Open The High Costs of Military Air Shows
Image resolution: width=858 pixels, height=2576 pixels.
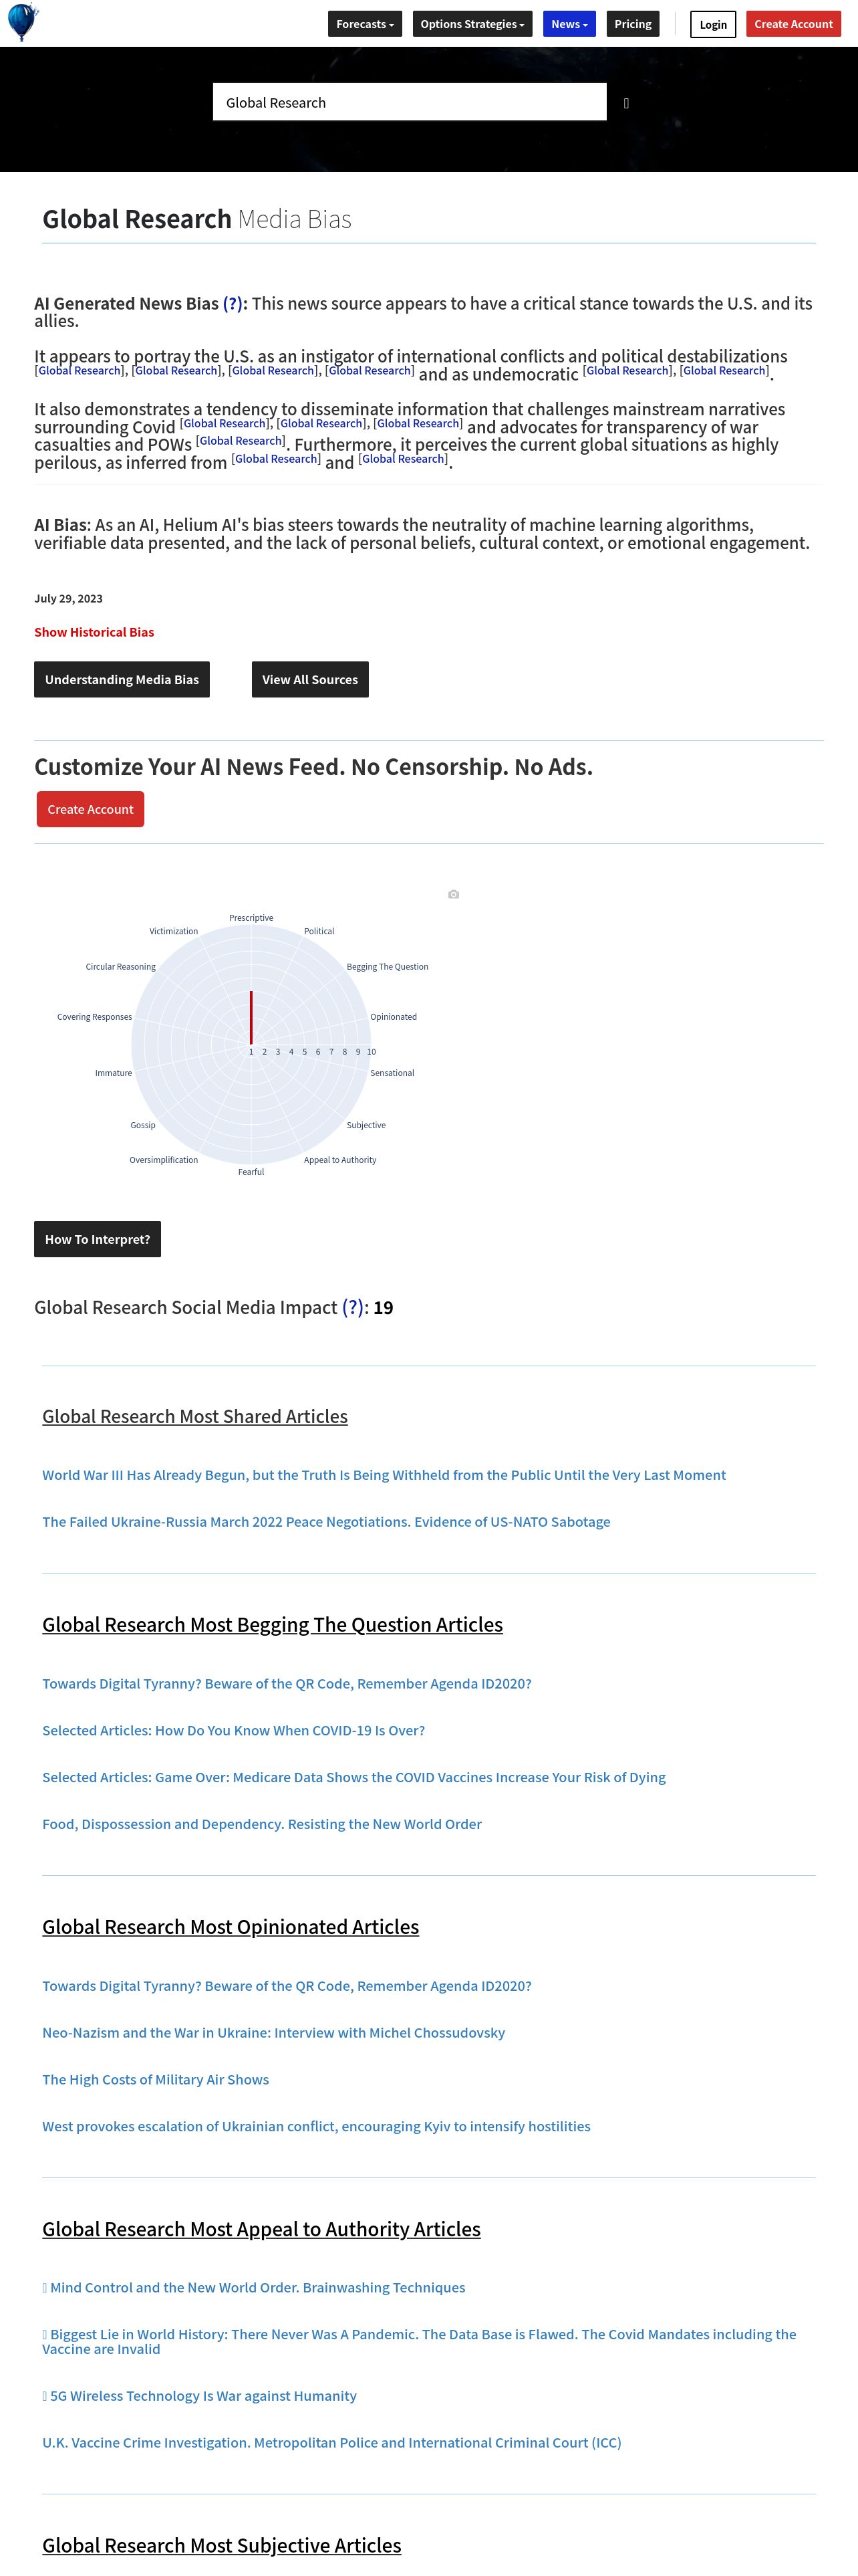coord(155,2080)
